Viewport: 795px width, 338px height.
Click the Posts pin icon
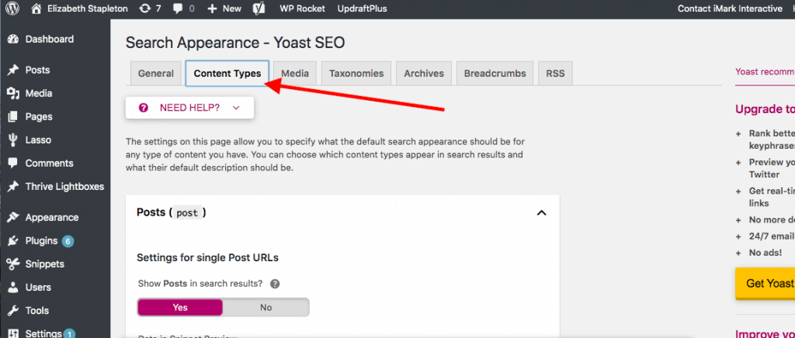coord(13,71)
